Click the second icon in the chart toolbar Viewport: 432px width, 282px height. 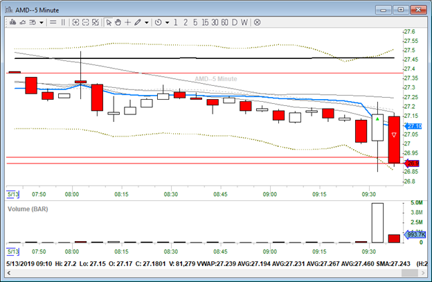click(23, 22)
